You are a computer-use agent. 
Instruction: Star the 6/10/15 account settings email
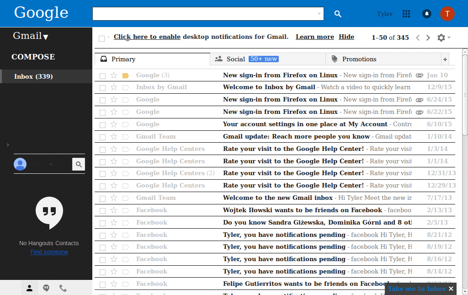click(x=114, y=124)
